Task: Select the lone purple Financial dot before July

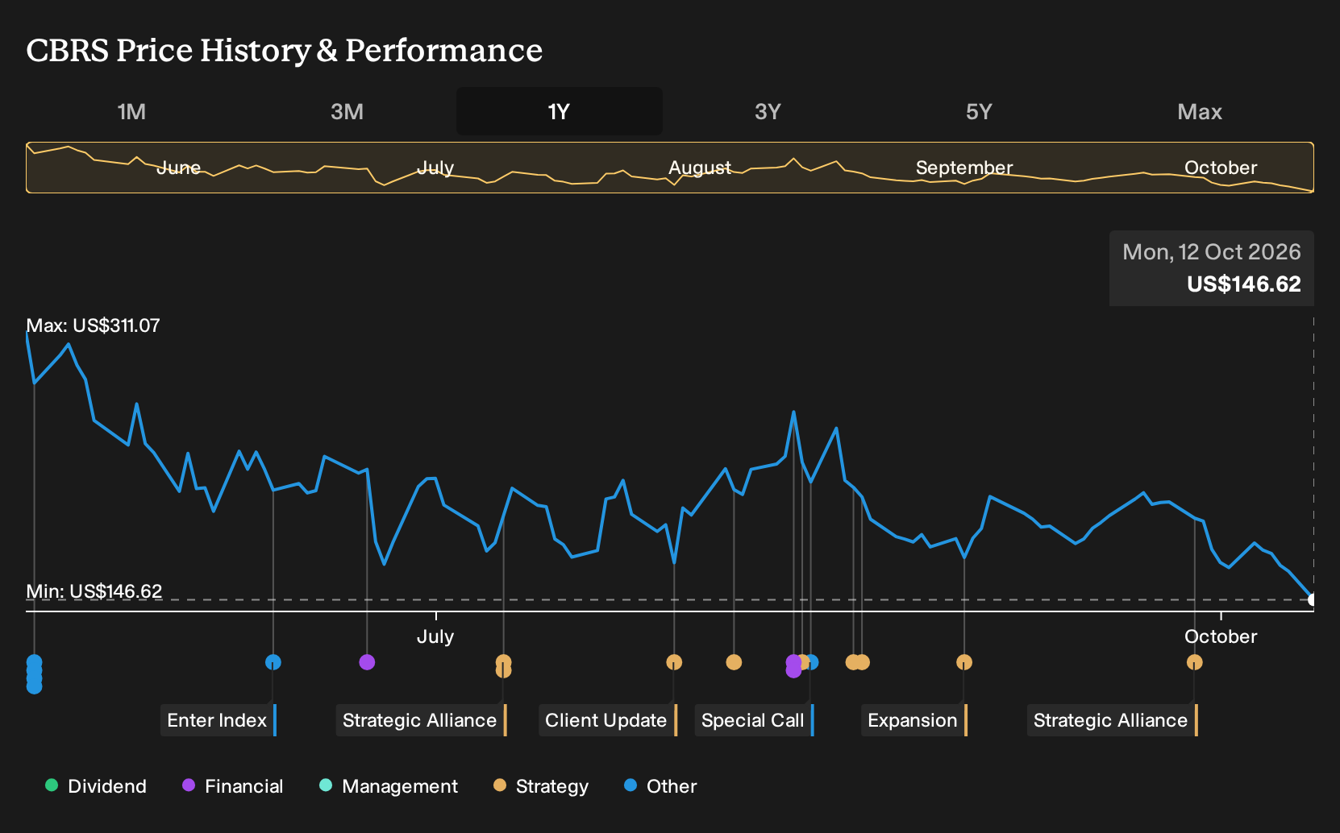Action: (367, 662)
